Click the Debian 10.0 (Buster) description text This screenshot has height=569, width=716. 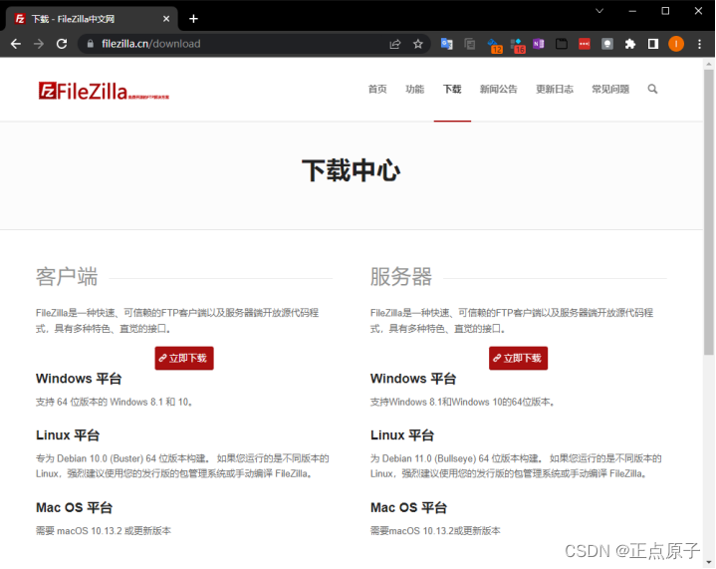click(x=182, y=466)
